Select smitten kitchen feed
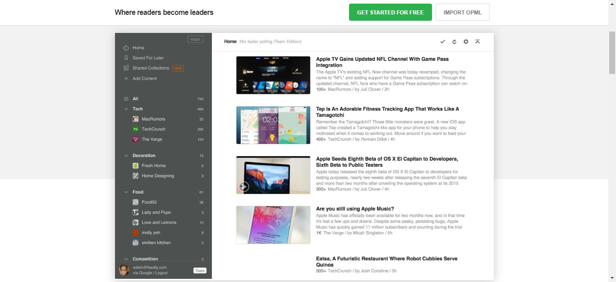 tap(156, 243)
